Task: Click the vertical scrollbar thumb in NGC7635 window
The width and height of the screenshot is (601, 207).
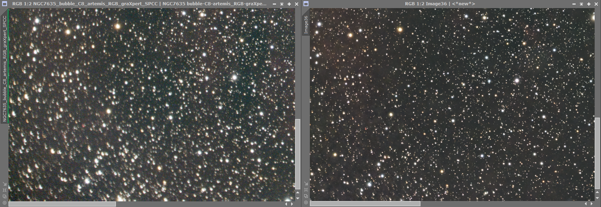Action: pos(298,154)
